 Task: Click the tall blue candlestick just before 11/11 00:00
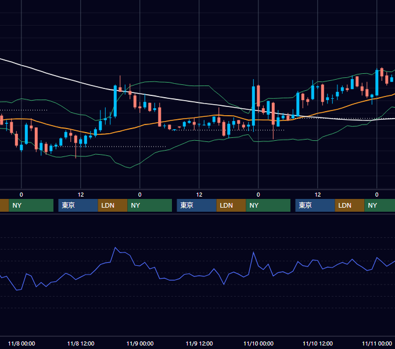pyautogui.click(x=377, y=83)
